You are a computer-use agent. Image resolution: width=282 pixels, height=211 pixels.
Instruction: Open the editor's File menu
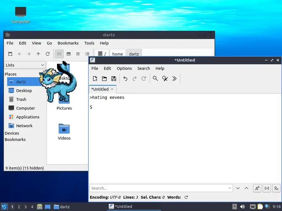point(95,68)
